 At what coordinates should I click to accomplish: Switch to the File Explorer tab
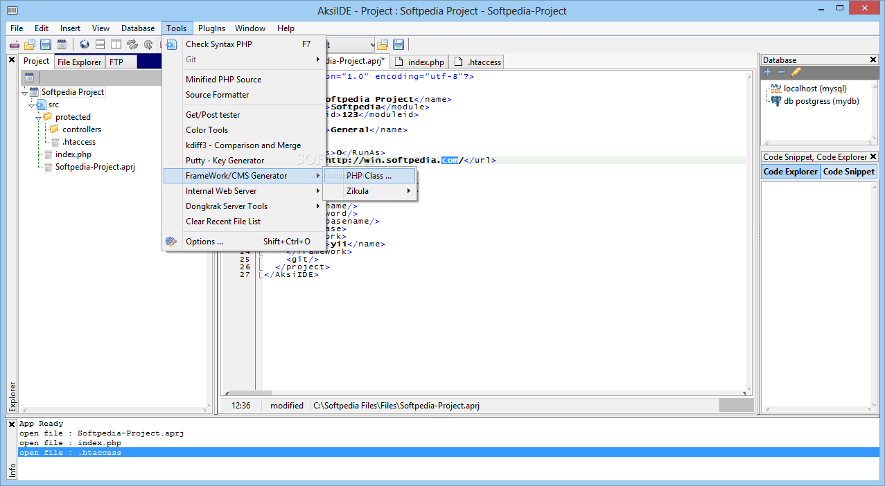click(79, 62)
